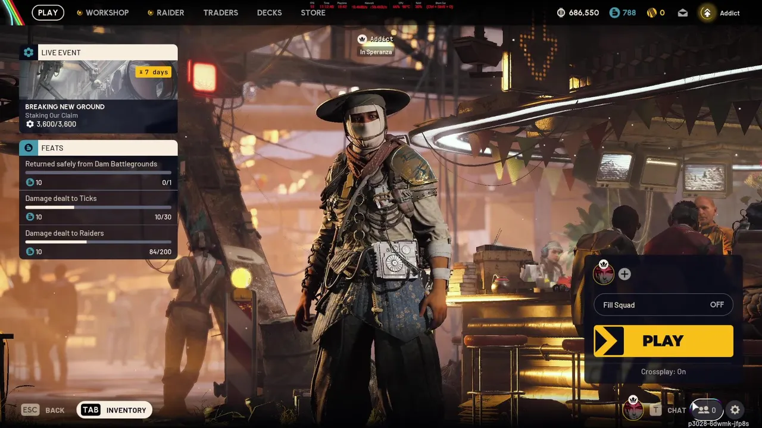The image size is (762, 428).
Task: Click the Live Event gear icon
Action: (x=29, y=52)
